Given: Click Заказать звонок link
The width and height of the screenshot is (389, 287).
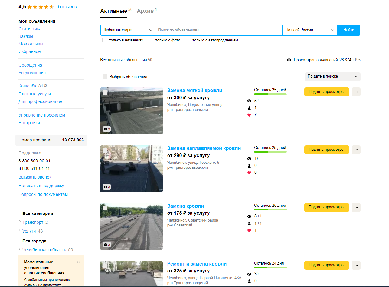Looking at the screenshot, I should pyautogui.click(x=35, y=177).
